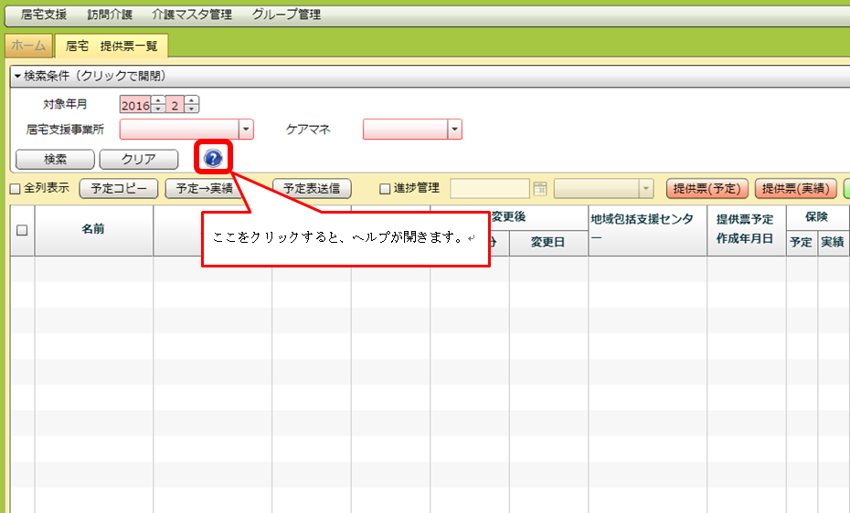
Task: Switch to the ホーム tab
Action: [28, 46]
